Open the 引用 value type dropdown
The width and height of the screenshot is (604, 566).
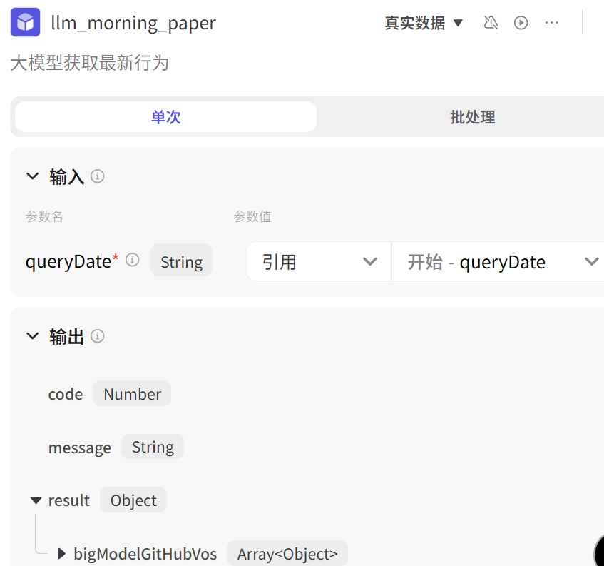click(318, 261)
